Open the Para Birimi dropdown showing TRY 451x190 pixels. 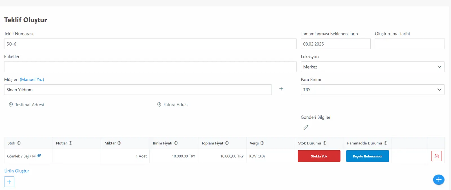click(372, 90)
